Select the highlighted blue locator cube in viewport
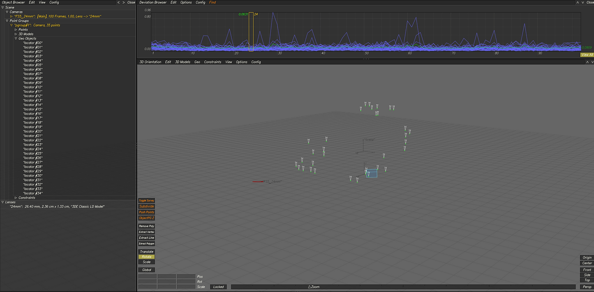594x292 pixels. pyautogui.click(x=372, y=173)
